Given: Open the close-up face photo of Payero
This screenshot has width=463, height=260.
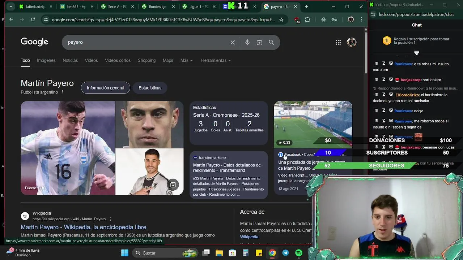Looking at the screenshot, I should coord(149,124).
